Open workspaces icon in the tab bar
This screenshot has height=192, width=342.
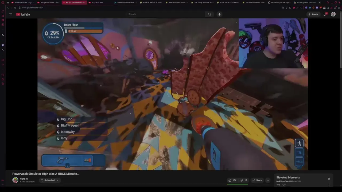[8, 2]
